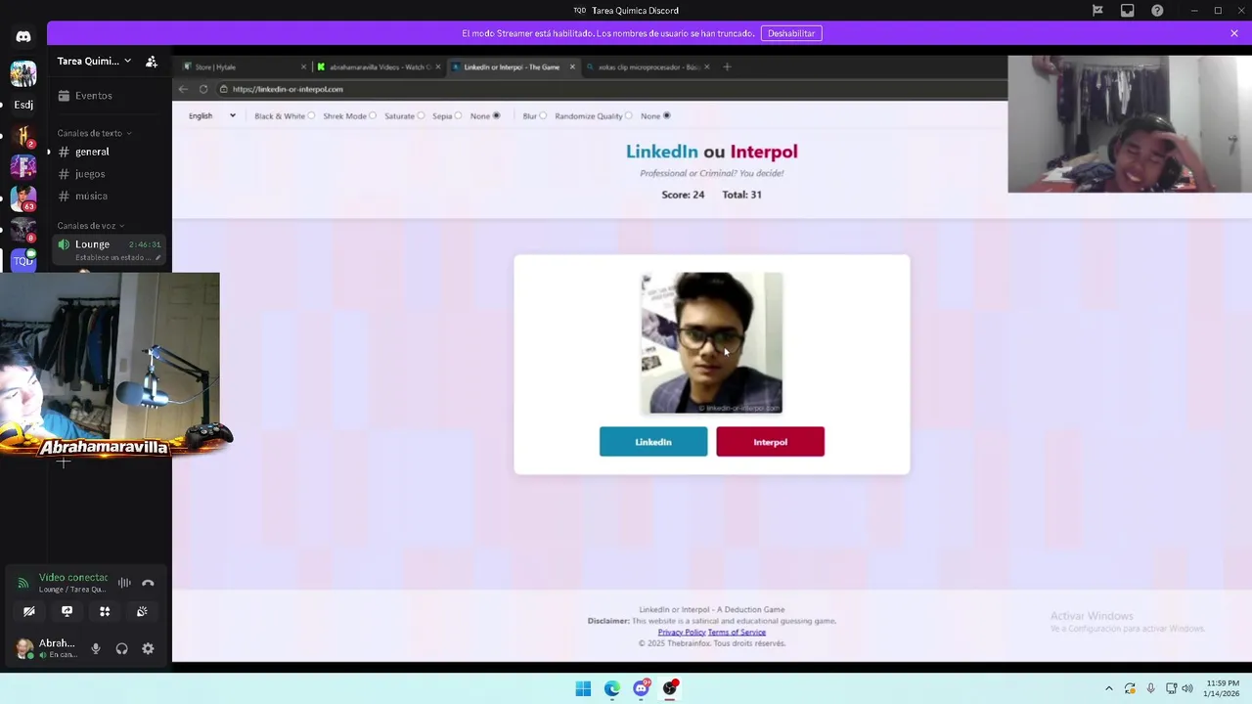Open Discord inbox icon in title bar
This screenshot has height=704, width=1252.
click(x=1128, y=11)
